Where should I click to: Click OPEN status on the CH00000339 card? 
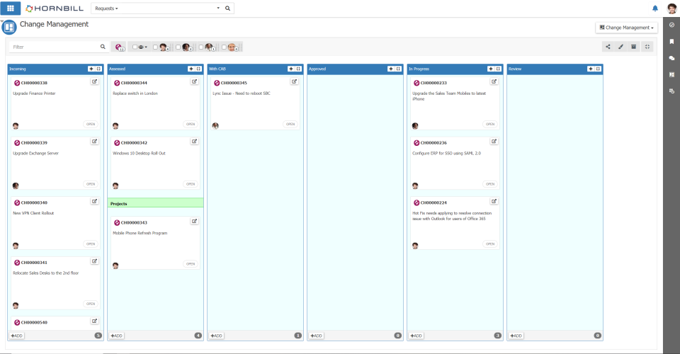coord(91,184)
